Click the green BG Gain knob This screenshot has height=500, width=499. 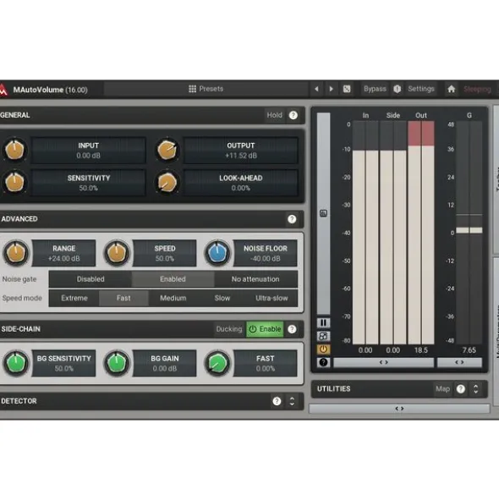117,363
